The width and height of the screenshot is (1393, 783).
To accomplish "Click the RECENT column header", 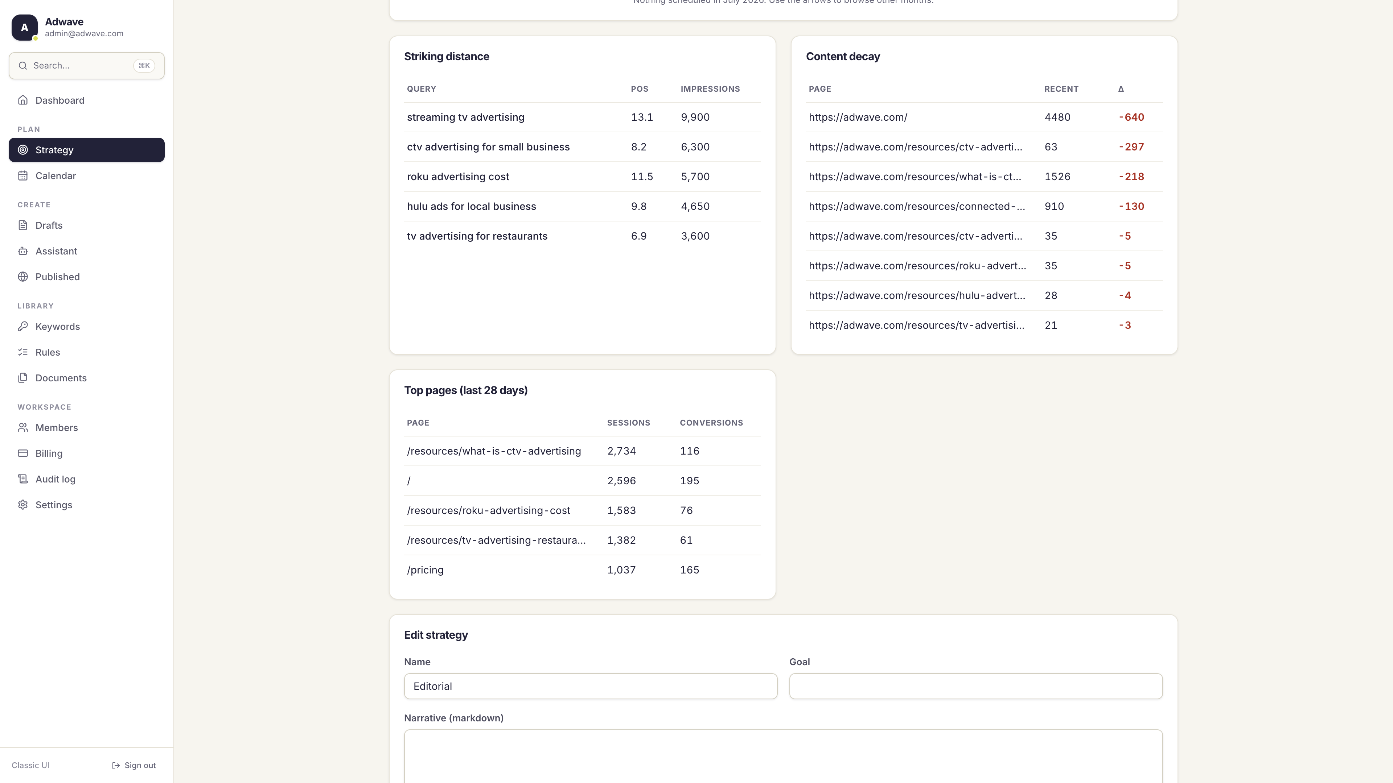I will coord(1061,89).
